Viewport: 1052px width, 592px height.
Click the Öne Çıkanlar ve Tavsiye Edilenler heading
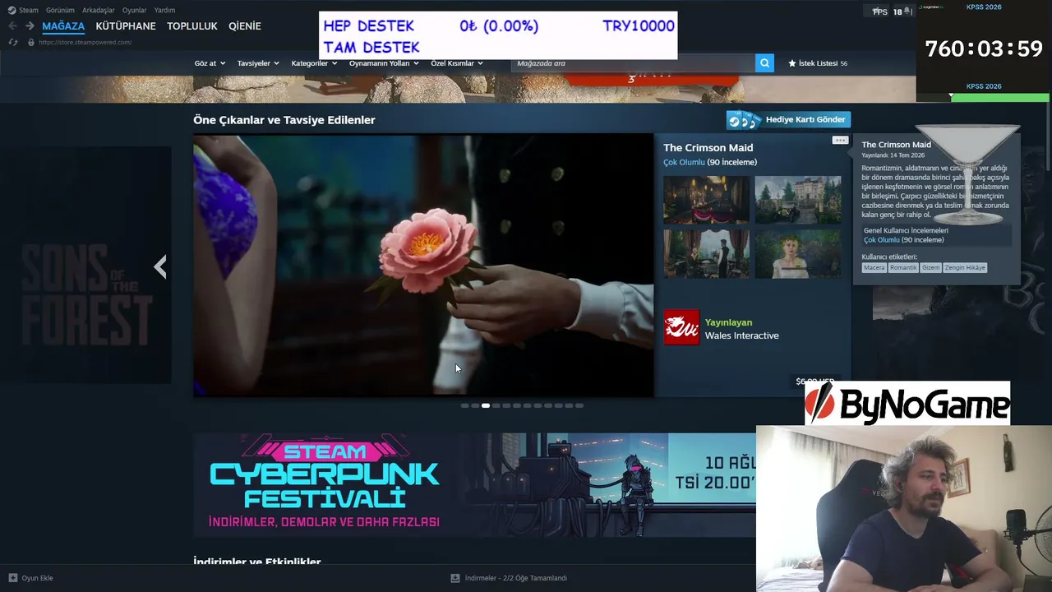[x=284, y=120]
